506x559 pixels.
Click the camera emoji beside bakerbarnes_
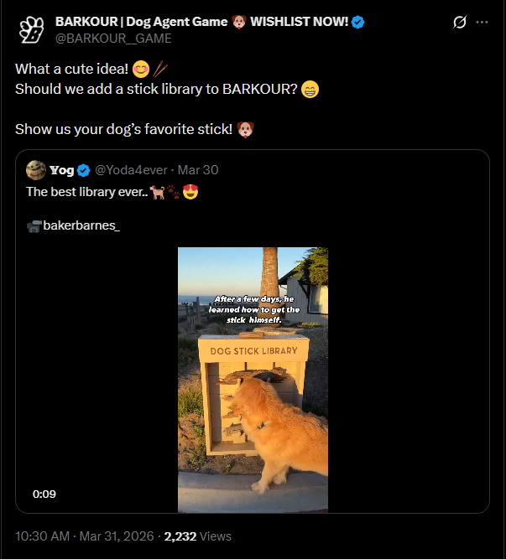click(34, 226)
